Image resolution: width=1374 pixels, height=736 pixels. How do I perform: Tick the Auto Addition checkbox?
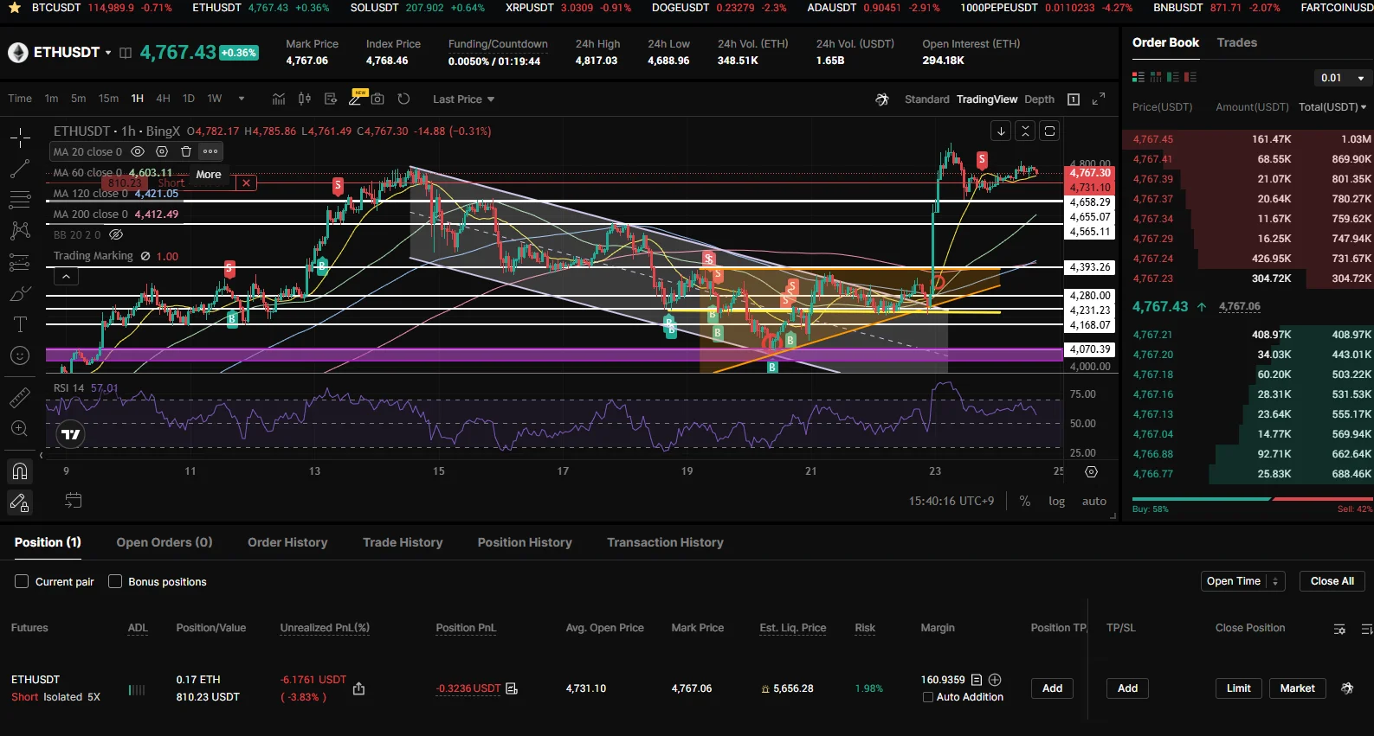[x=928, y=697]
